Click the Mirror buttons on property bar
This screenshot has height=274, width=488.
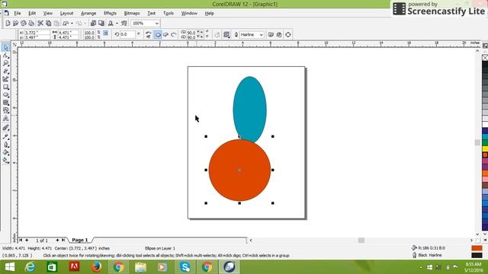149,34
